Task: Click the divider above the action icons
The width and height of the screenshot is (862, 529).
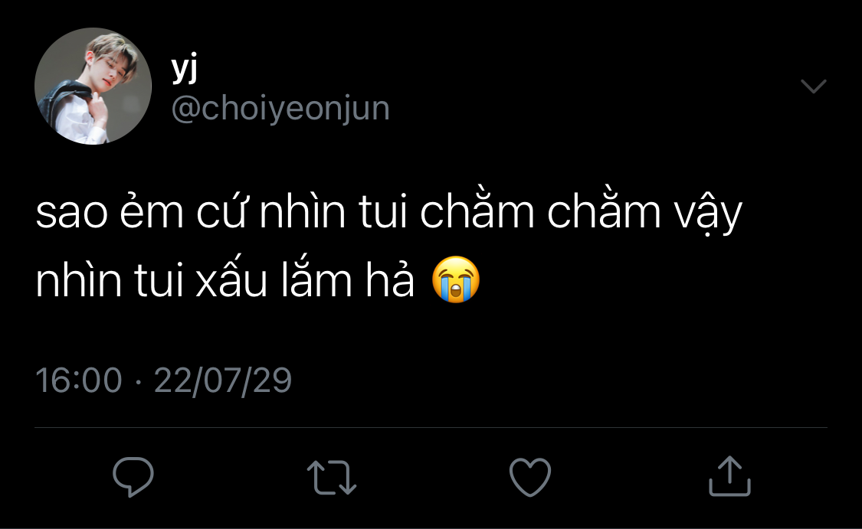Action: pos(431,427)
